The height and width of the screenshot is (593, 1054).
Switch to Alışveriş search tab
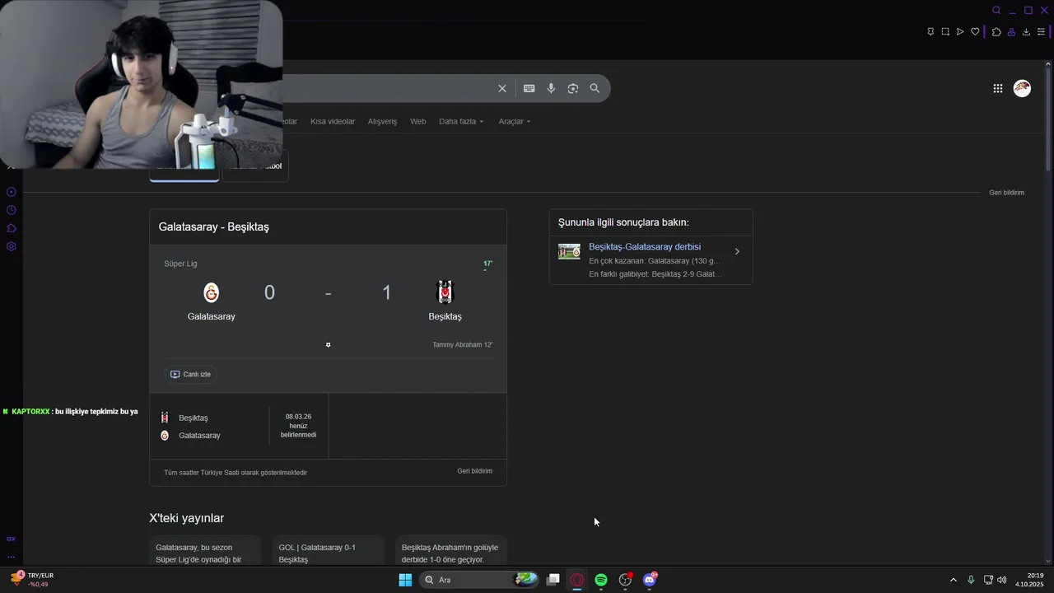pos(382,121)
